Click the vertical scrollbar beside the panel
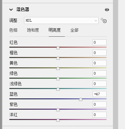This screenshot has width=125, height=129. coord(116,64)
